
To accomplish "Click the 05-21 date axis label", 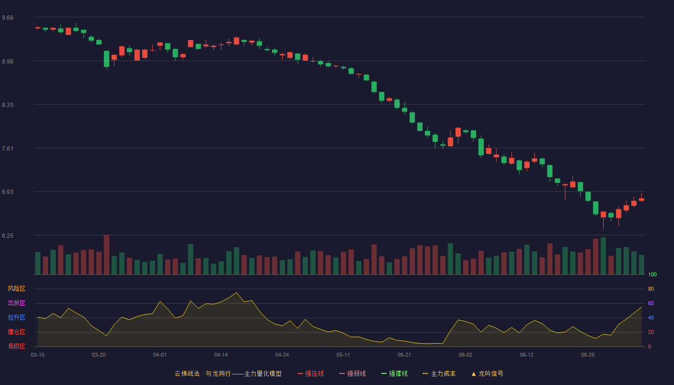I will pyautogui.click(x=404, y=355).
